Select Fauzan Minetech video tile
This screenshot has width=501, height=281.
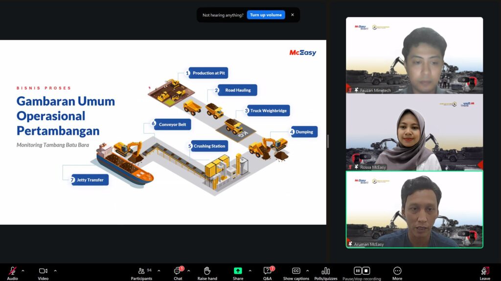pos(414,55)
